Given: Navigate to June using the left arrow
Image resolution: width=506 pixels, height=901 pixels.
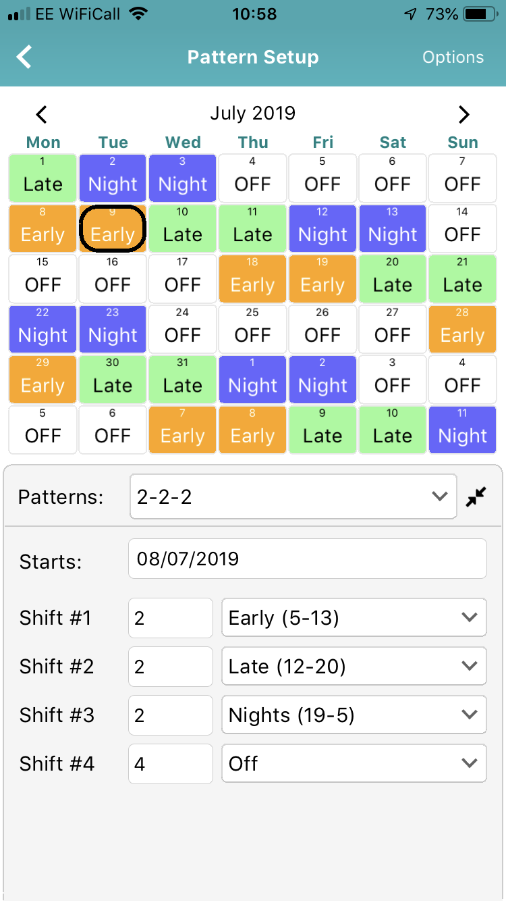Looking at the screenshot, I should point(42,114).
